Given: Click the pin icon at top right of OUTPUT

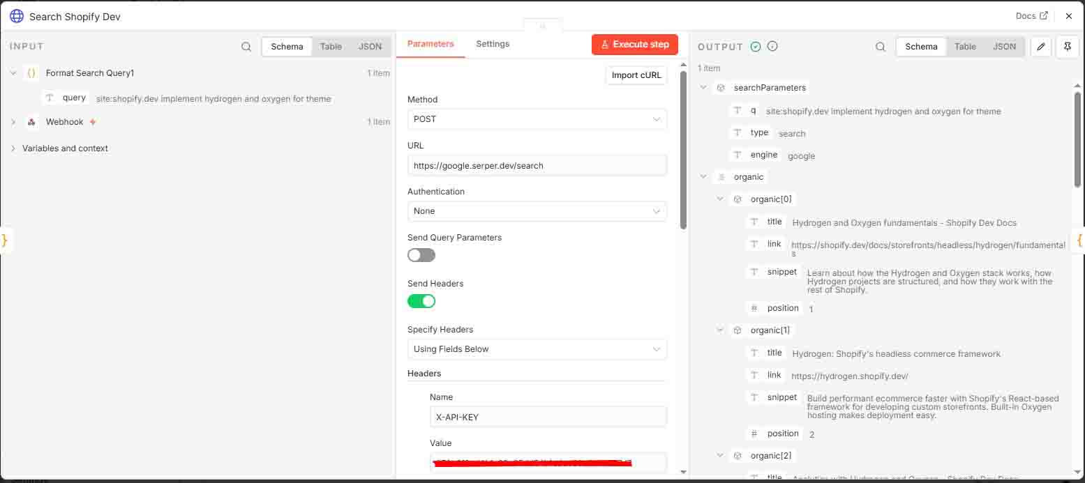Looking at the screenshot, I should click(1068, 46).
